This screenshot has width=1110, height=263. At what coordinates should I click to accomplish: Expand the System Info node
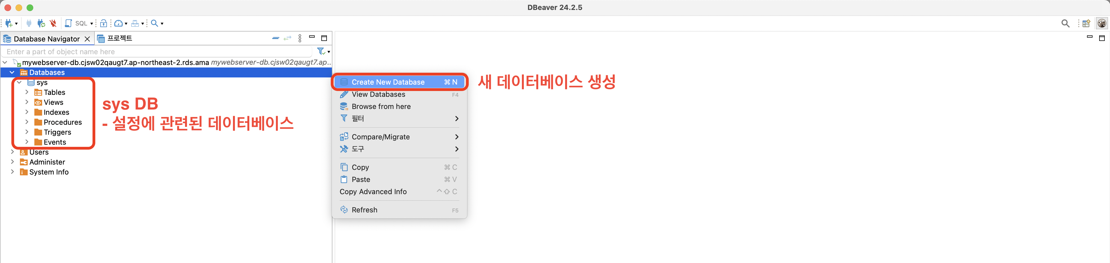(12, 172)
